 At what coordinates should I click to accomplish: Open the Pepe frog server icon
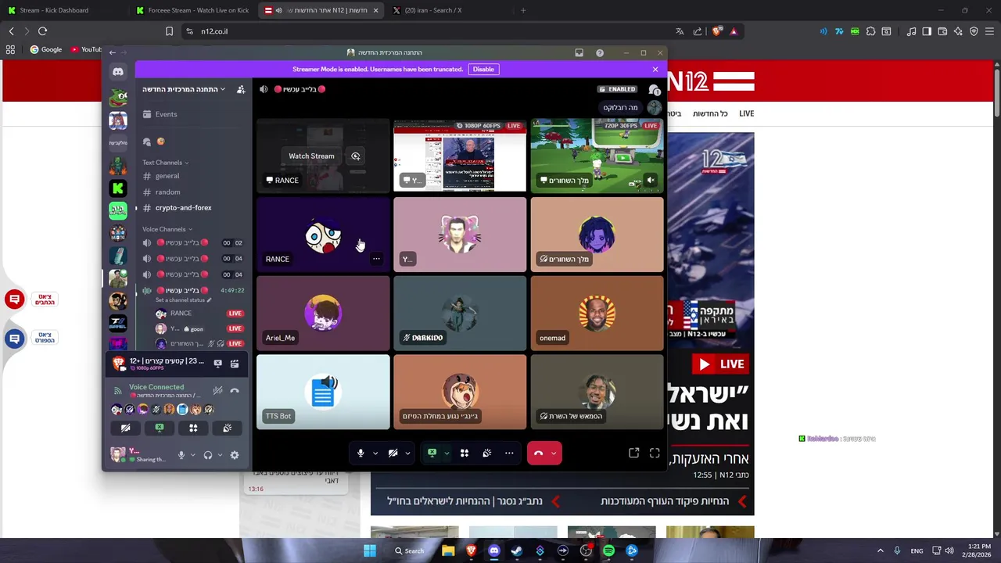tap(118, 98)
